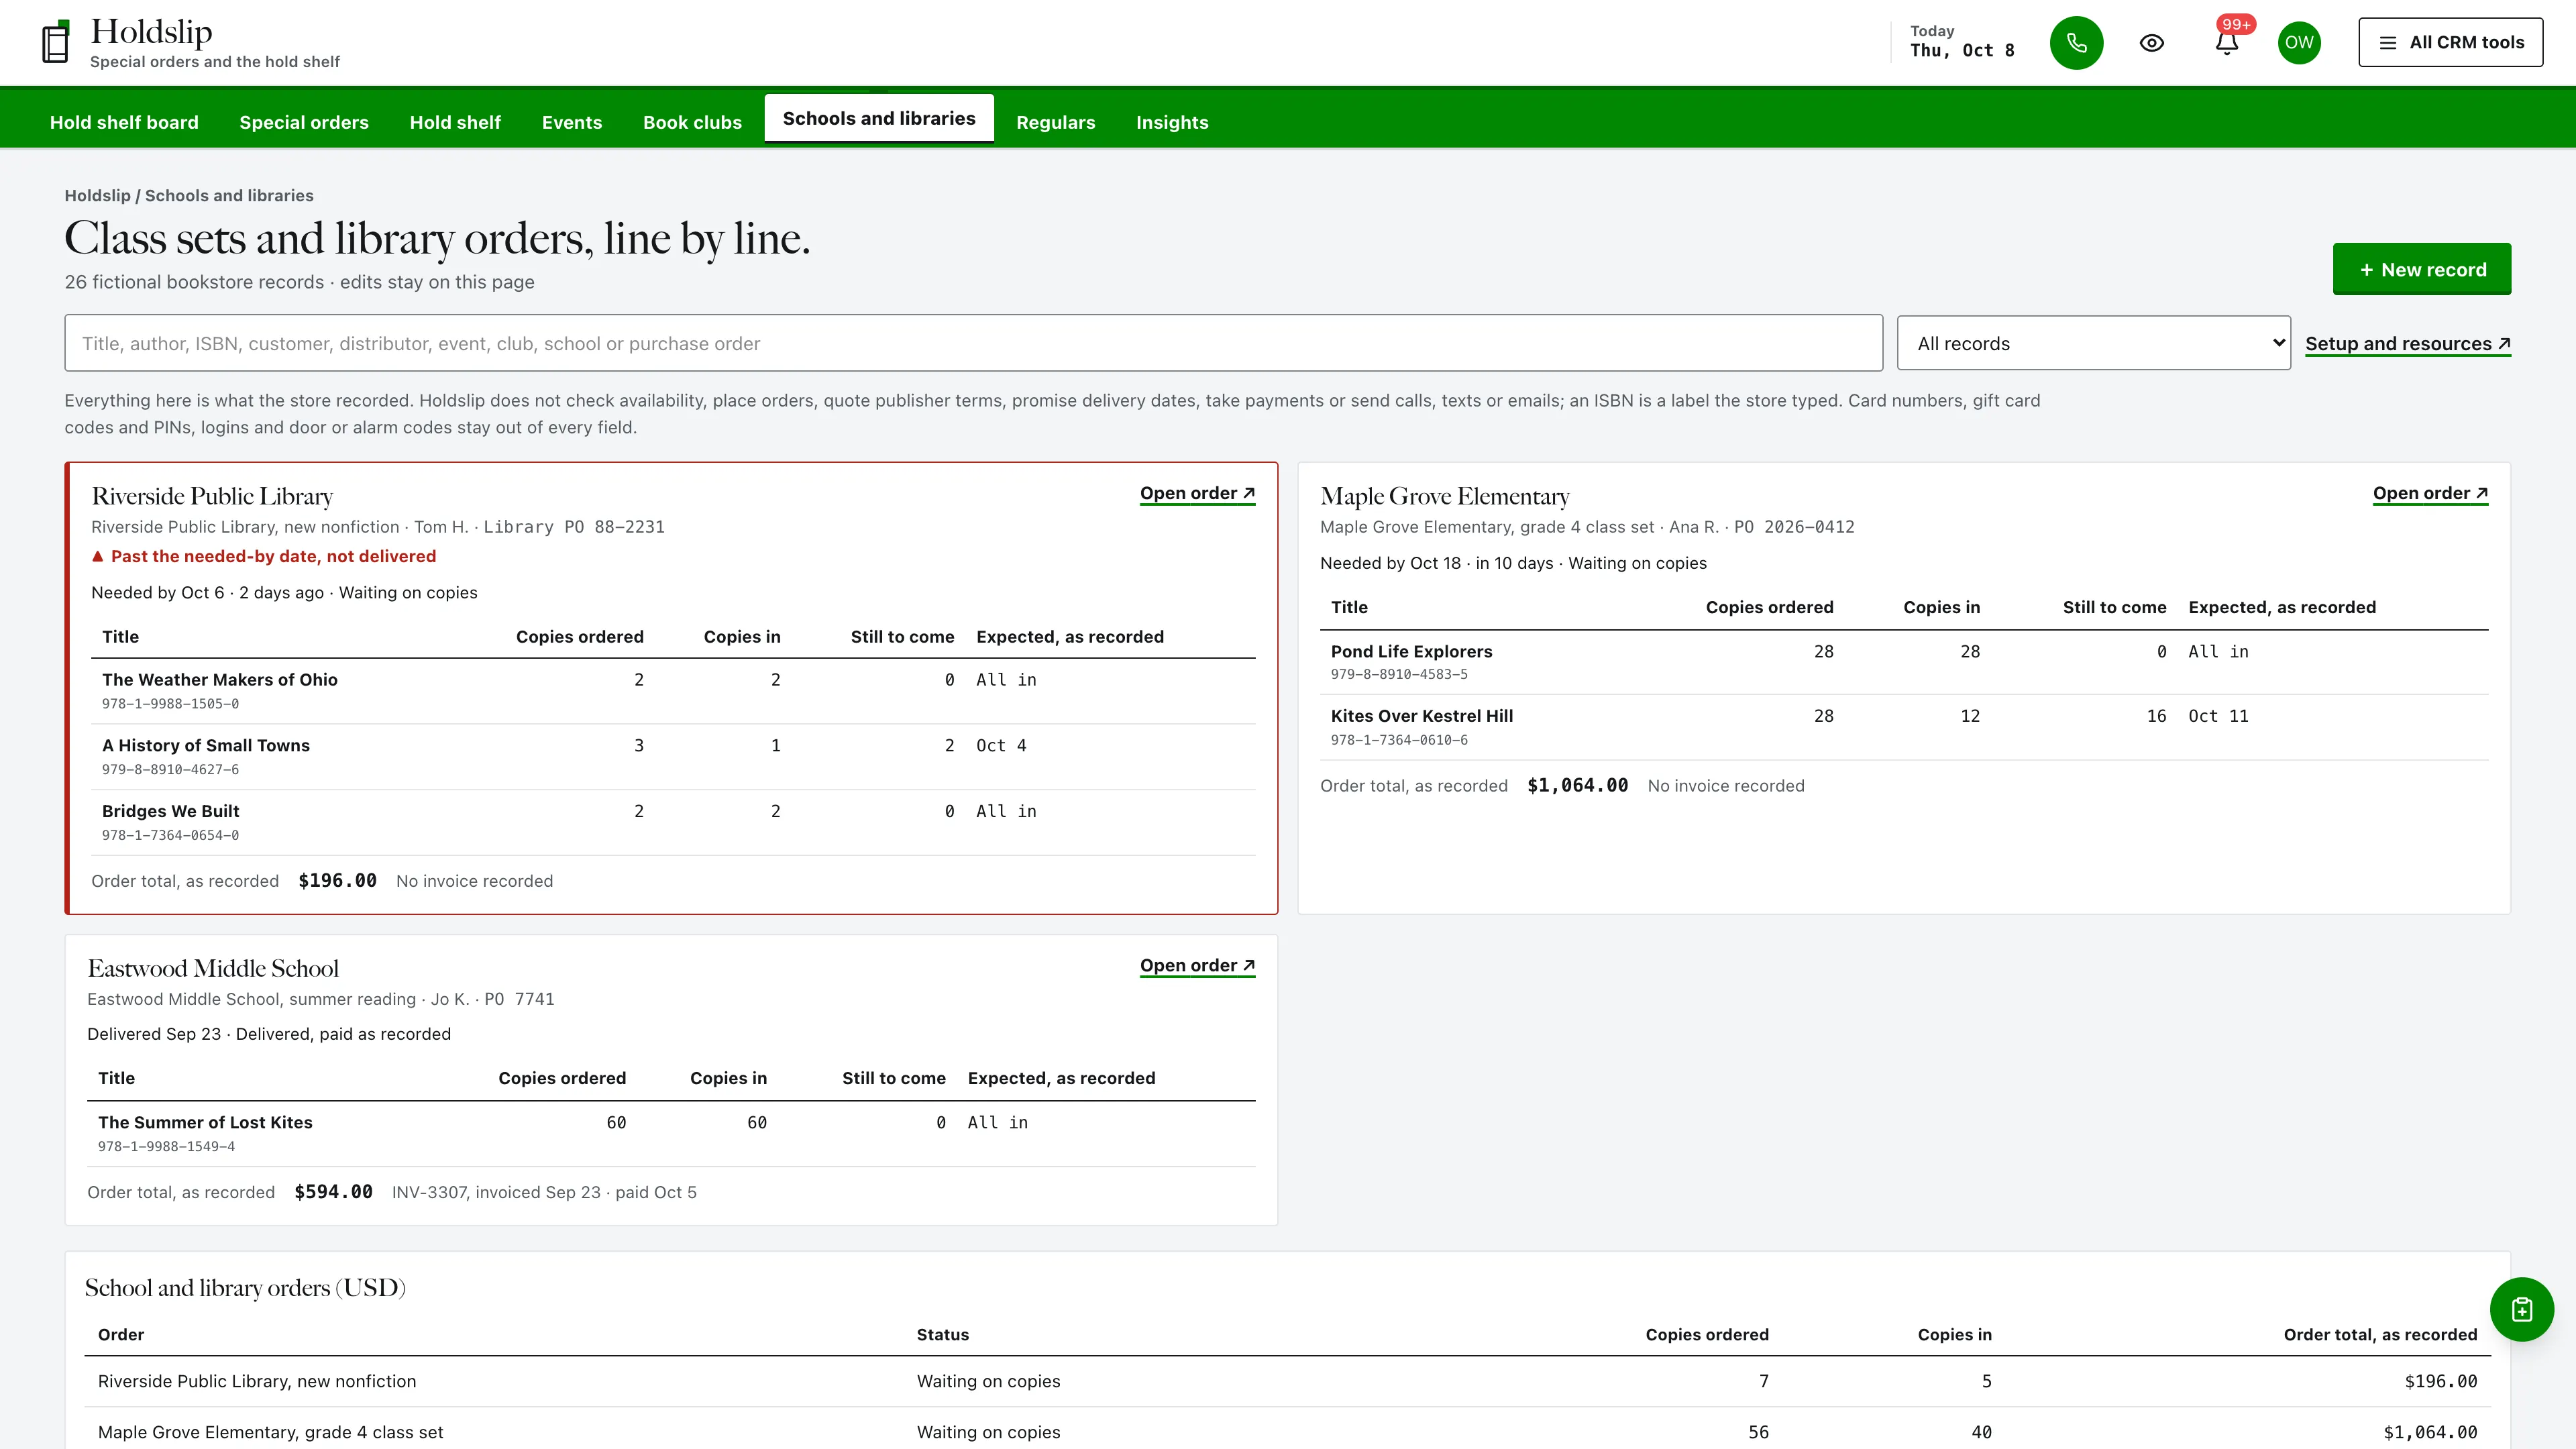This screenshot has height=1449, width=2576.
Task: Select A History of Small Towns row
Action: click(x=673, y=757)
